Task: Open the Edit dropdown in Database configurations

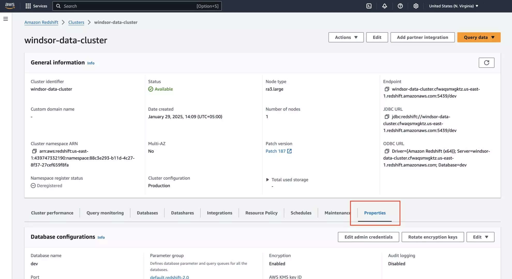Action: (x=480, y=237)
